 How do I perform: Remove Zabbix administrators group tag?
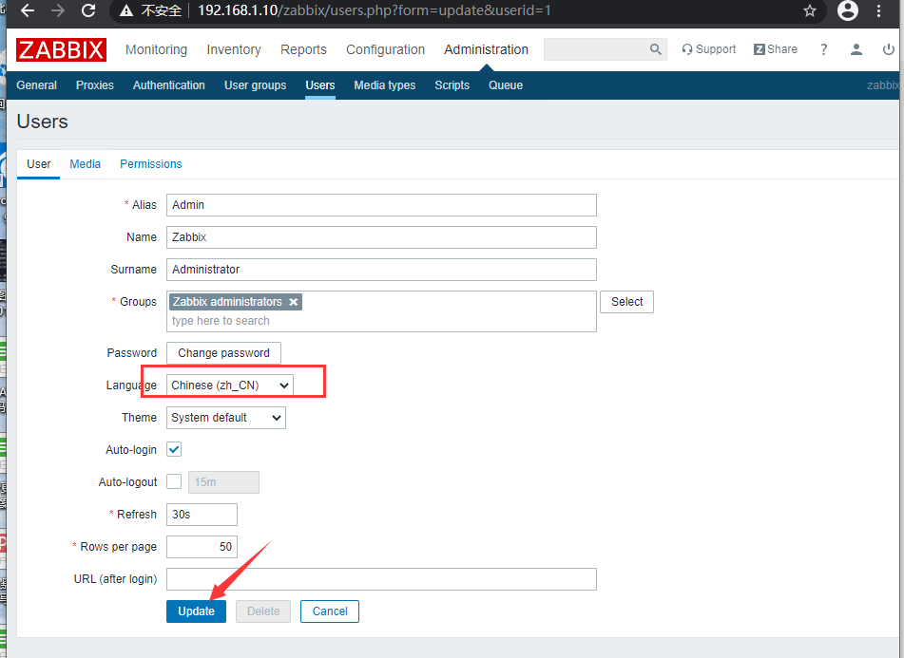[294, 302]
